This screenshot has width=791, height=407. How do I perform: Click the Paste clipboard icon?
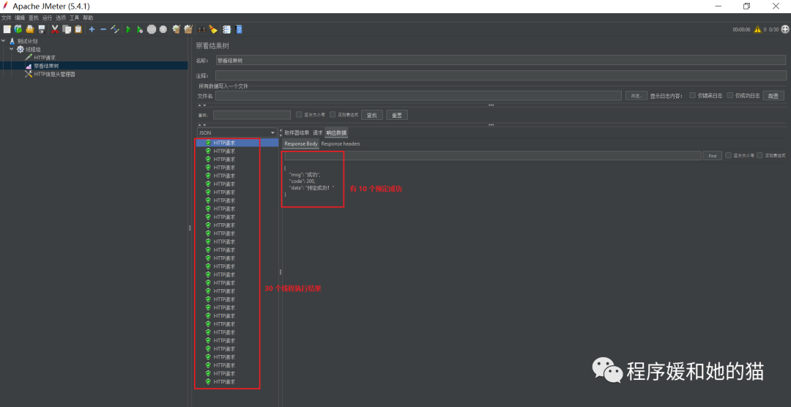pyautogui.click(x=78, y=29)
